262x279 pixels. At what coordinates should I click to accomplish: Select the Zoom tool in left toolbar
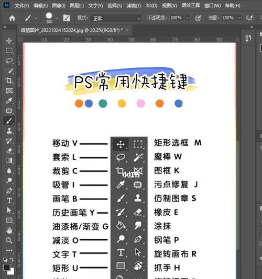pos(9,240)
